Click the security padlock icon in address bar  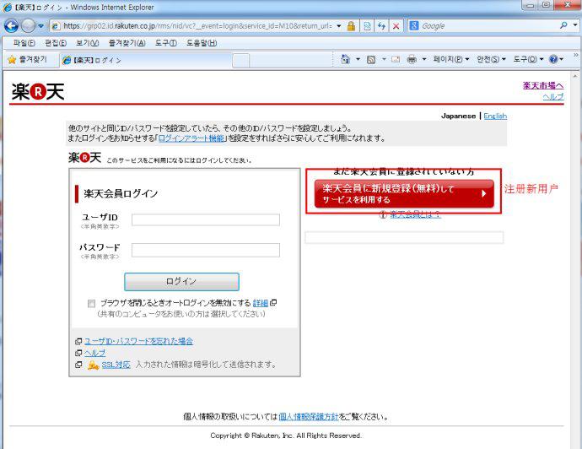(x=351, y=26)
